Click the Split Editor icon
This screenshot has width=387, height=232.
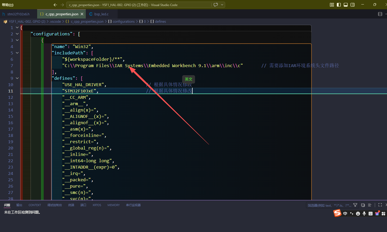click(380, 14)
